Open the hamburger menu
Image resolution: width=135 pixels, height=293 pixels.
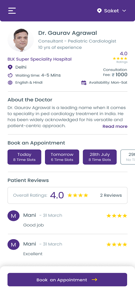click(x=12, y=11)
